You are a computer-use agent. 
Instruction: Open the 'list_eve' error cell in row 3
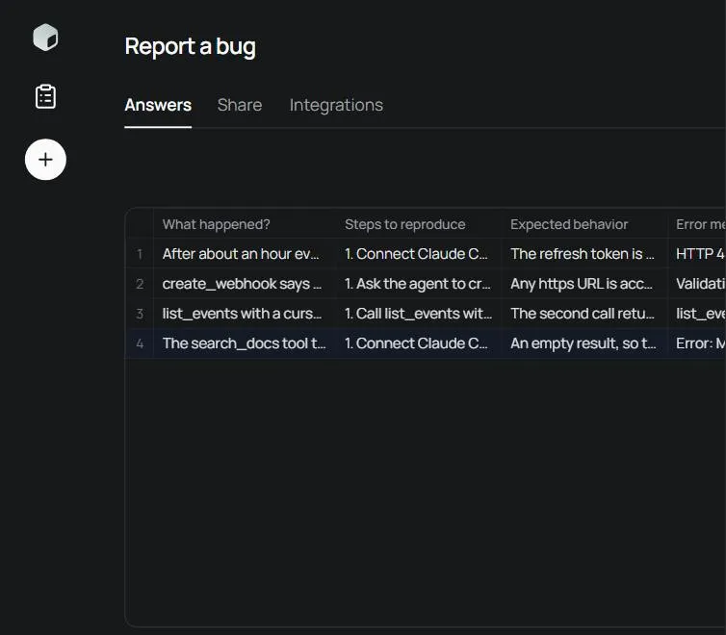tap(697, 314)
